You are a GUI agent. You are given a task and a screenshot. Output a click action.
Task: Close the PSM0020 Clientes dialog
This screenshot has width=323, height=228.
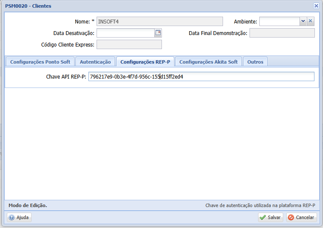(316, 6)
